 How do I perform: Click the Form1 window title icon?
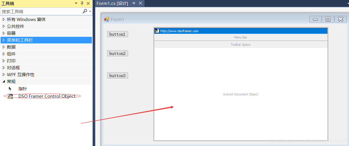tap(107, 19)
